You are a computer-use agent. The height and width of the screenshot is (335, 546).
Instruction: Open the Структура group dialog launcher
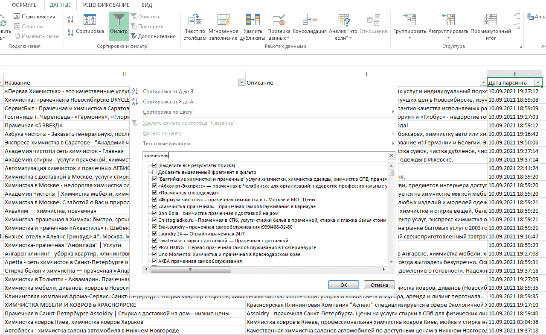(x=520, y=46)
